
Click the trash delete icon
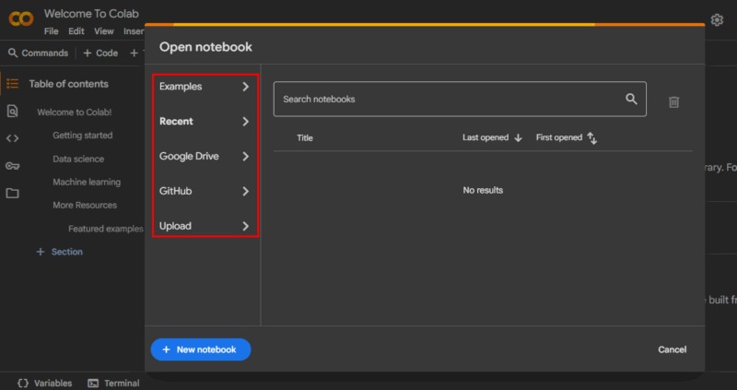[673, 101]
